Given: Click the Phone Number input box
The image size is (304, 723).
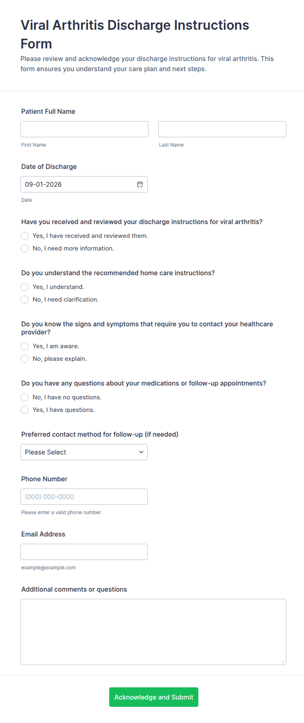Looking at the screenshot, I should (84, 497).
